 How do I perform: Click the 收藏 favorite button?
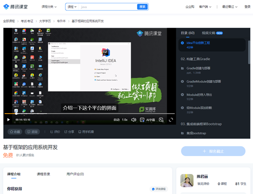(x=15, y=132)
